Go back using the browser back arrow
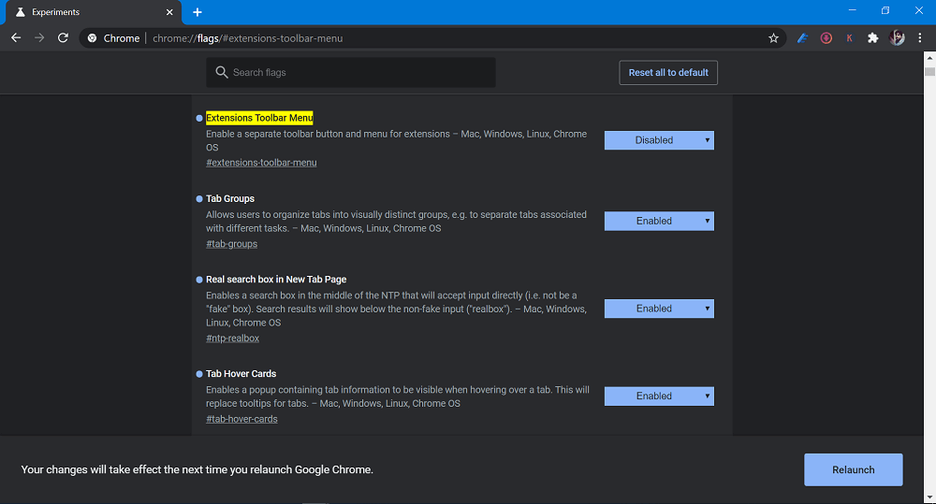The height and width of the screenshot is (504, 936). point(16,38)
